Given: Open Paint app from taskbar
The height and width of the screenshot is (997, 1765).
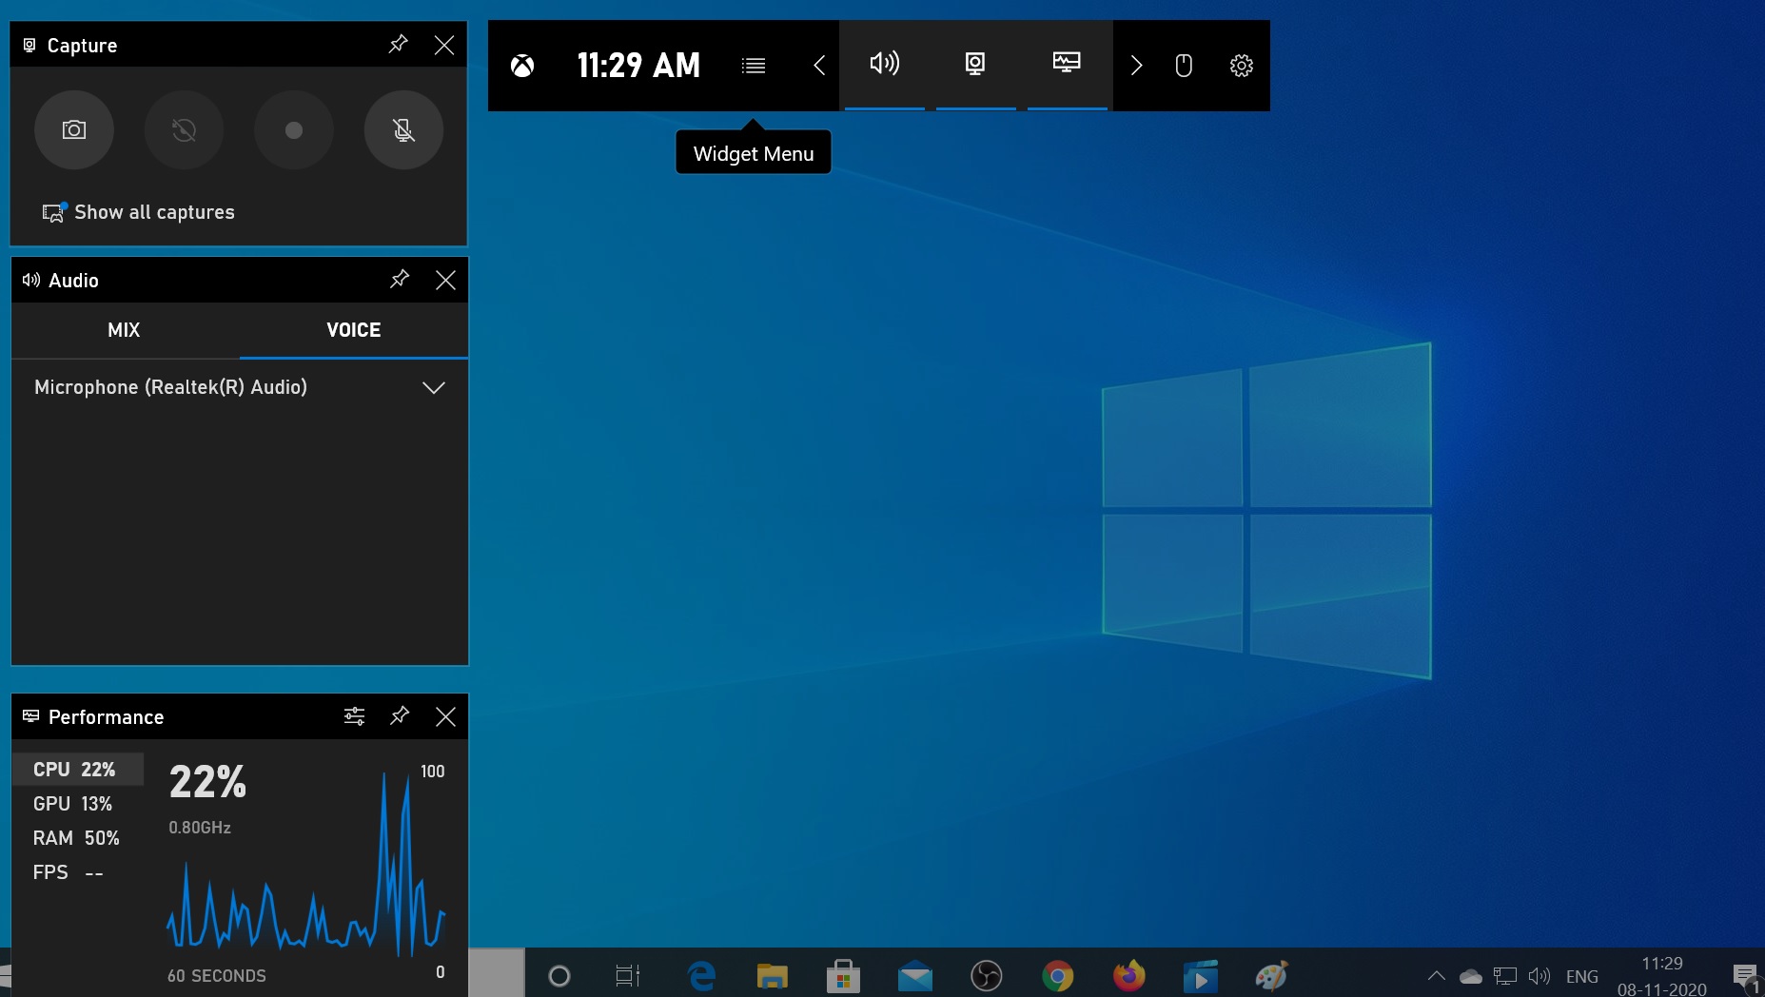Looking at the screenshot, I should [1271, 975].
